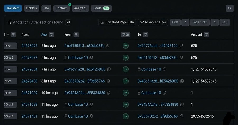Image resolution: width=238 pixels, height=125 pixels.
Task: Open block 24671633
Action: [x=29, y=105]
